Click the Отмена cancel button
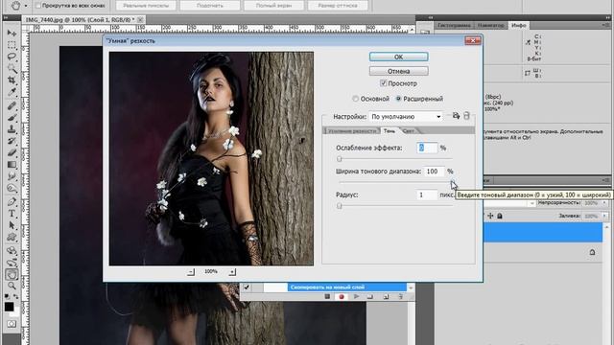 [399, 71]
